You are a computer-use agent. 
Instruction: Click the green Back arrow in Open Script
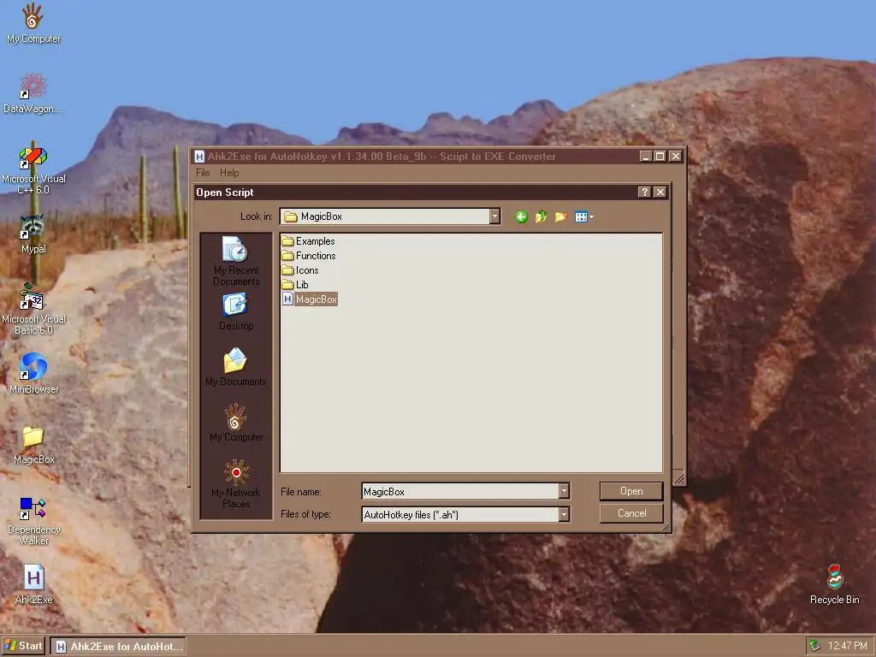pyautogui.click(x=521, y=216)
